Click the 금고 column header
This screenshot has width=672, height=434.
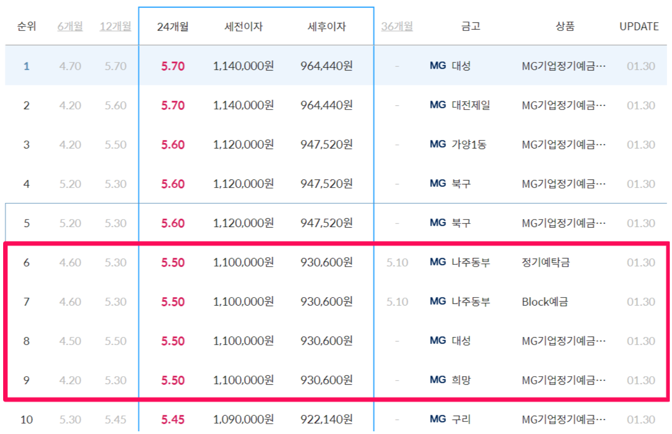coord(471,26)
